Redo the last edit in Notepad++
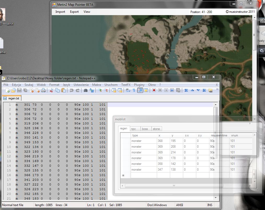The height and width of the screenshot is (210, 265). pos(78,91)
